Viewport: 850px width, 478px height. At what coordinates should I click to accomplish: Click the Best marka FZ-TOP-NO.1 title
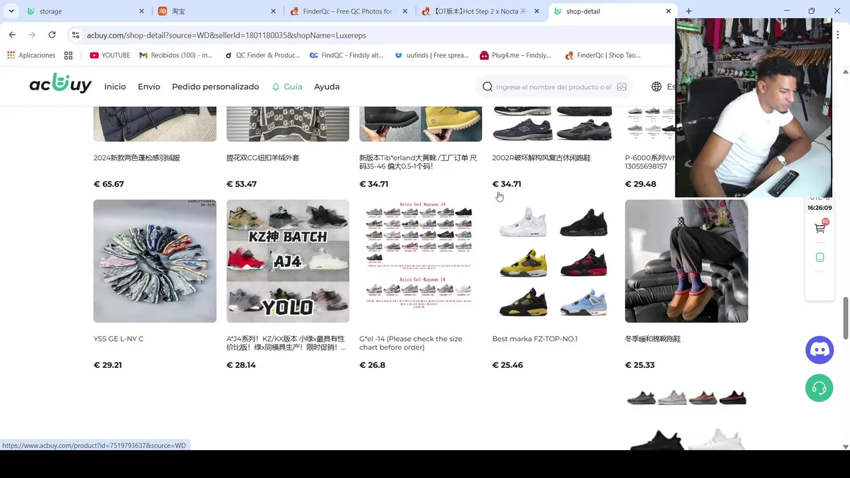coord(535,339)
